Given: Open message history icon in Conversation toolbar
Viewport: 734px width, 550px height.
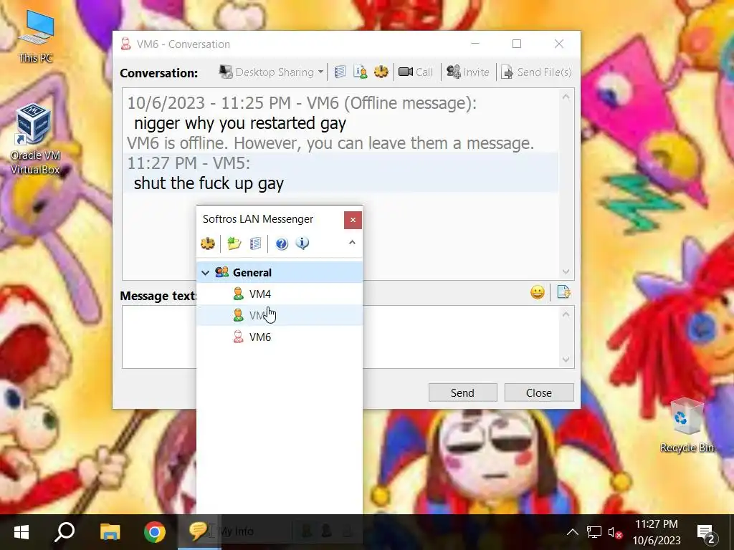Looking at the screenshot, I should [340, 72].
